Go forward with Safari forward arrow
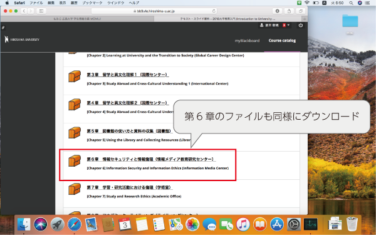The height and width of the screenshot is (235, 376). (x=31, y=11)
